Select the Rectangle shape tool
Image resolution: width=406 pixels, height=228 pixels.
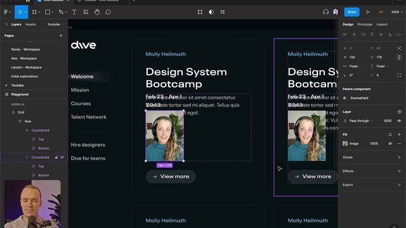point(48,12)
